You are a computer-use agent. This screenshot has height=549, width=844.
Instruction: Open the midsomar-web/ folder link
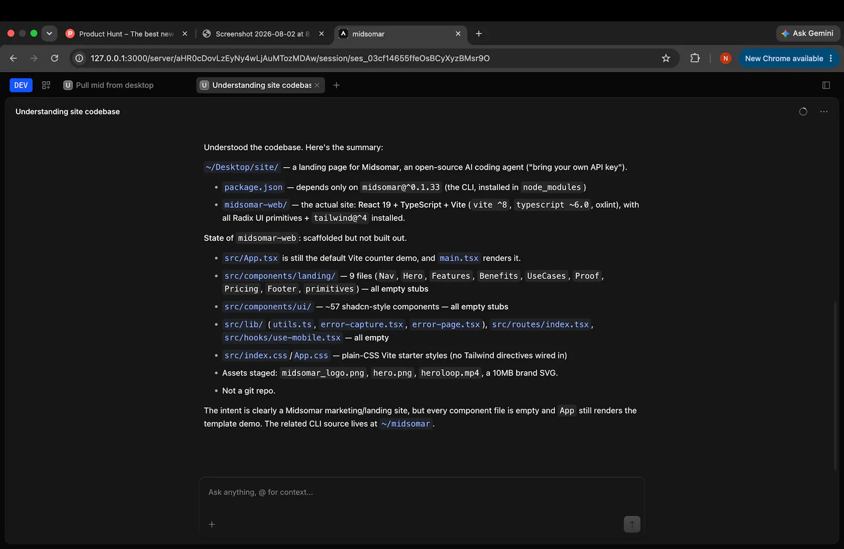(x=256, y=205)
